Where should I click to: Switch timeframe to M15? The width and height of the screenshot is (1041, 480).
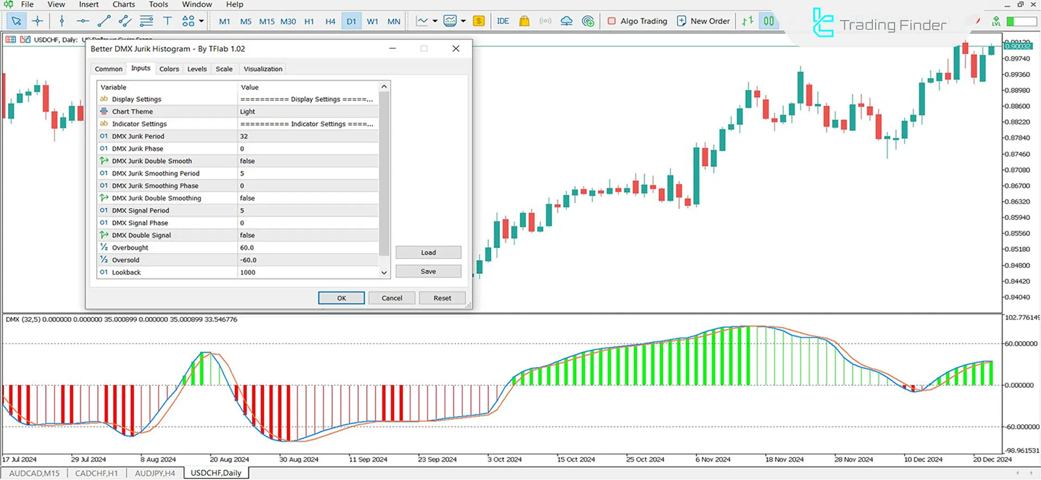click(267, 22)
